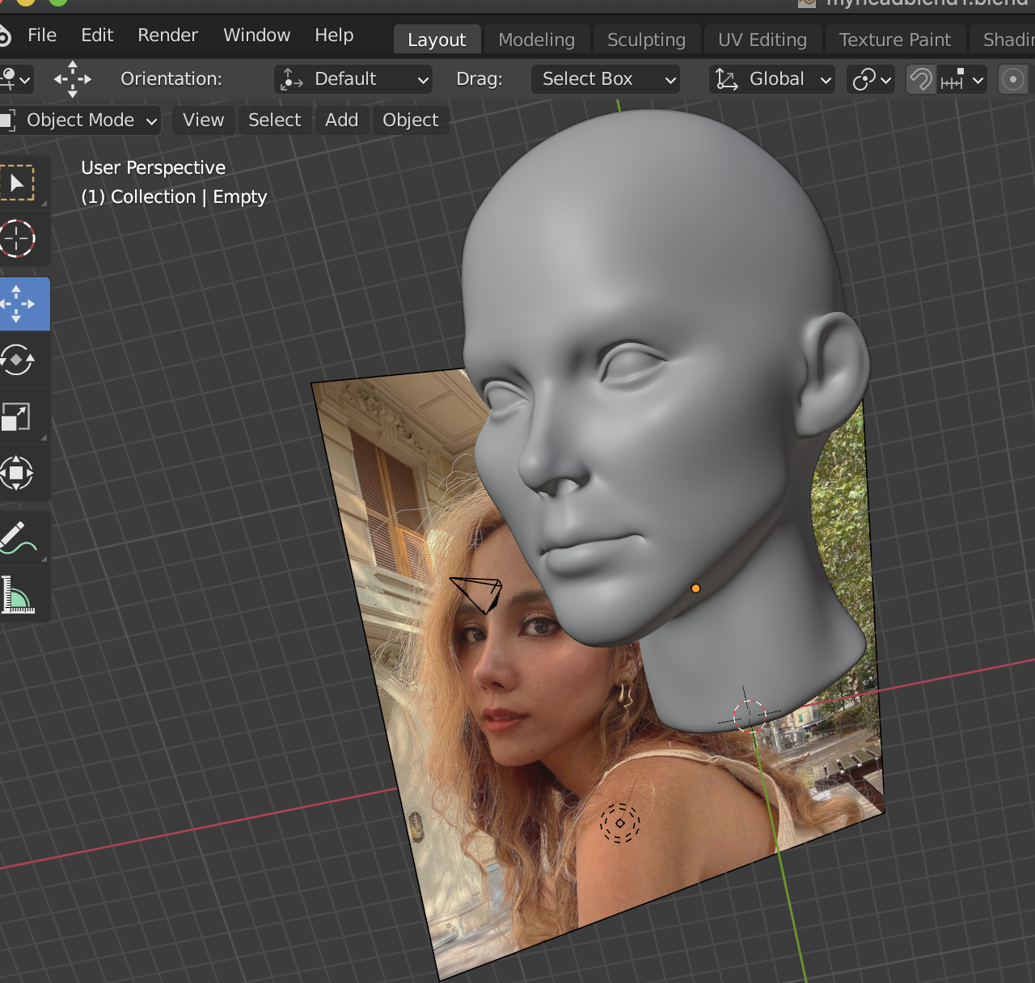
Task: Open the viewport Add menu
Action: pyautogui.click(x=341, y=120)
